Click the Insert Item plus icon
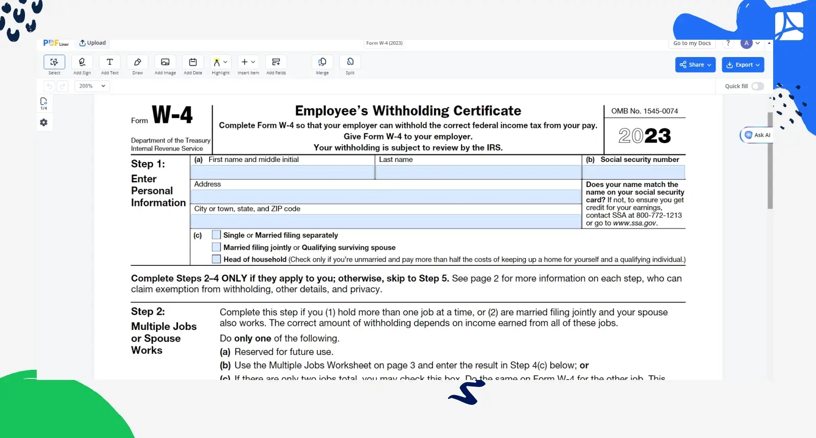The image size is (816, 438). point(244,62)
